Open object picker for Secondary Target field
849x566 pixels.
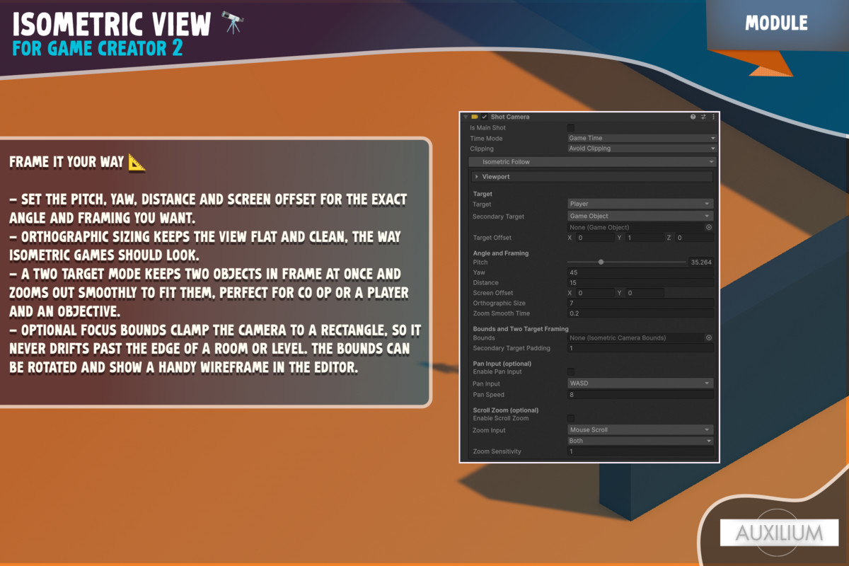[709, 227]
